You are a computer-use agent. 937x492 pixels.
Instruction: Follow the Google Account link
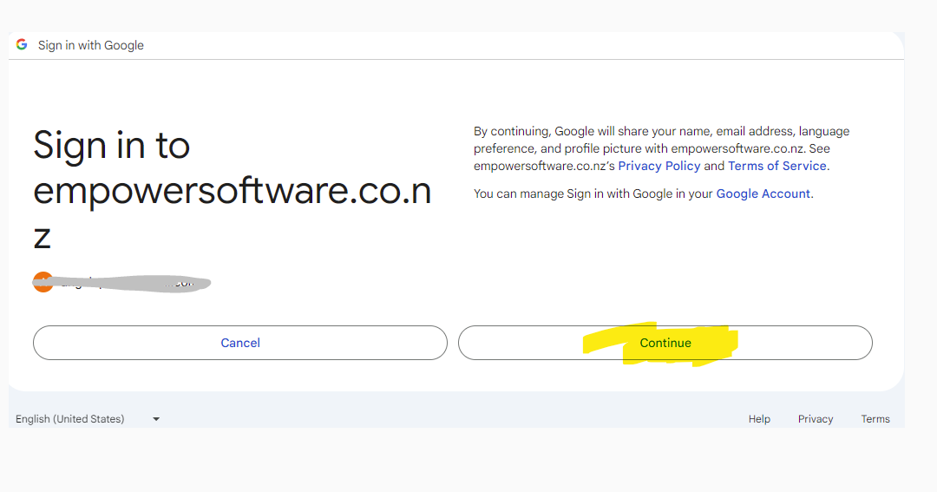click(x=763, y=194)
